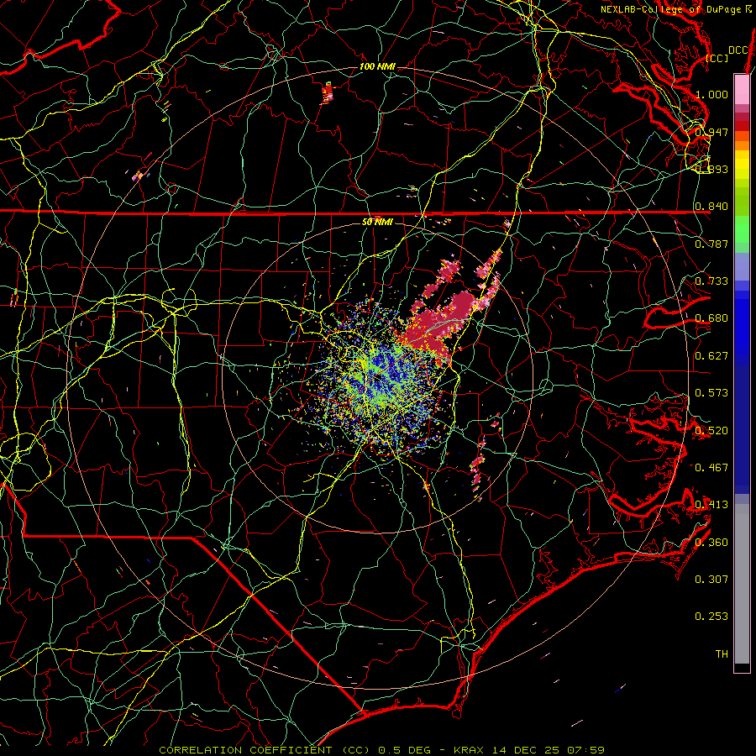756x756 pixels.
Task: Click the 0.947 legend value
Action: [711, 132]
